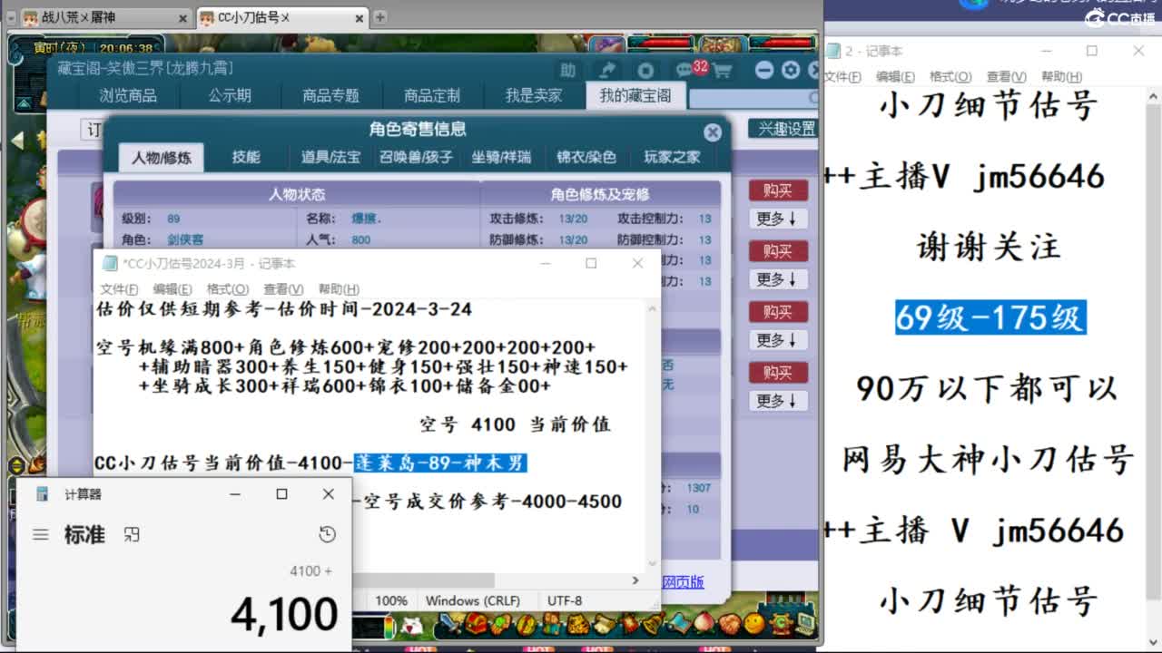The image size is (1162, 653).
Task: Click the highlighted 蓬莱岛-89-神木男 text
Action: point(440,463)
